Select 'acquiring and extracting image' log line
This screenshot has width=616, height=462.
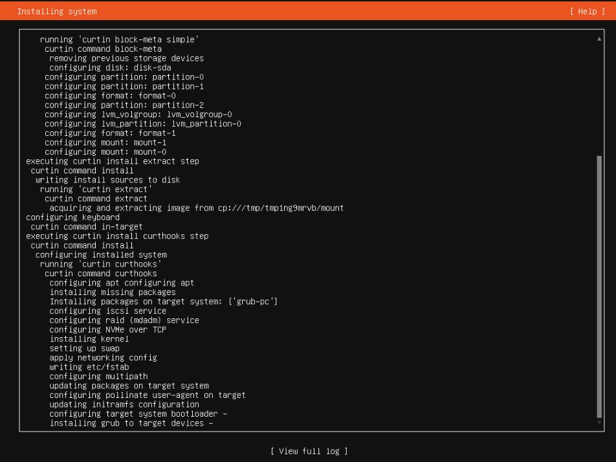tap(196, 208)
